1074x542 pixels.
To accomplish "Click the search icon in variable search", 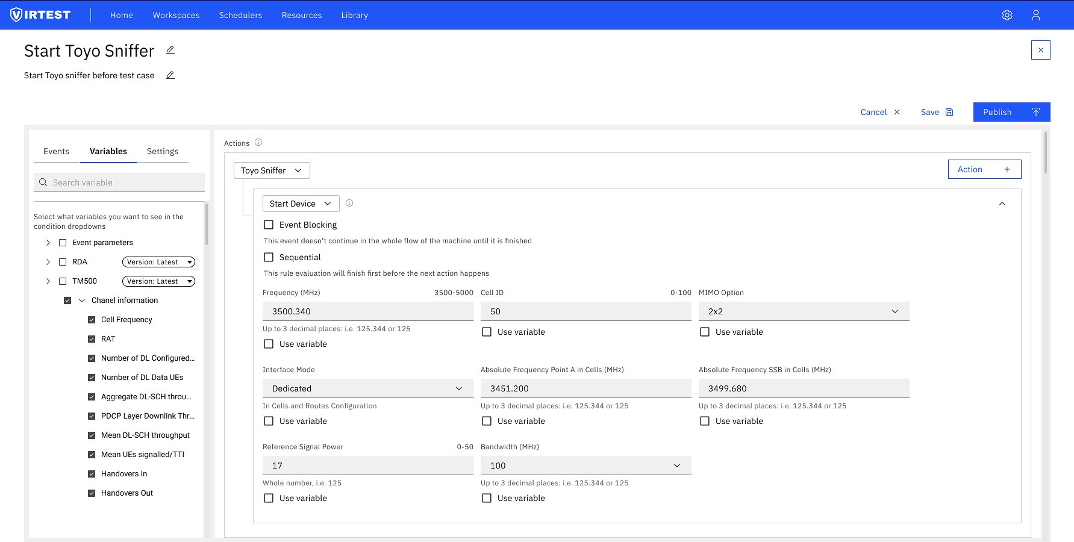I will (43, 182).
